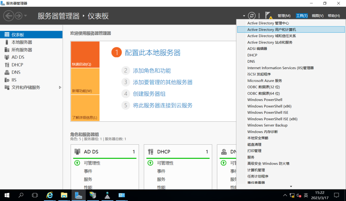Click the 添加角色和功能 link
The image size is (346, 201).
[152, 71]
